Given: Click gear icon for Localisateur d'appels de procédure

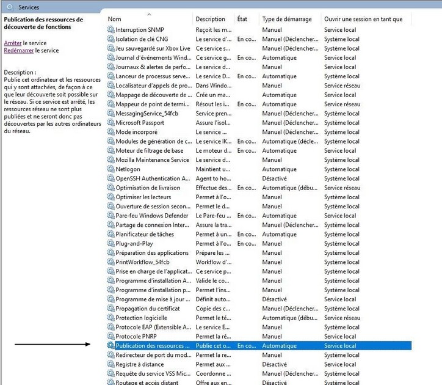Looking at the screenshot, I should [111, 85].
